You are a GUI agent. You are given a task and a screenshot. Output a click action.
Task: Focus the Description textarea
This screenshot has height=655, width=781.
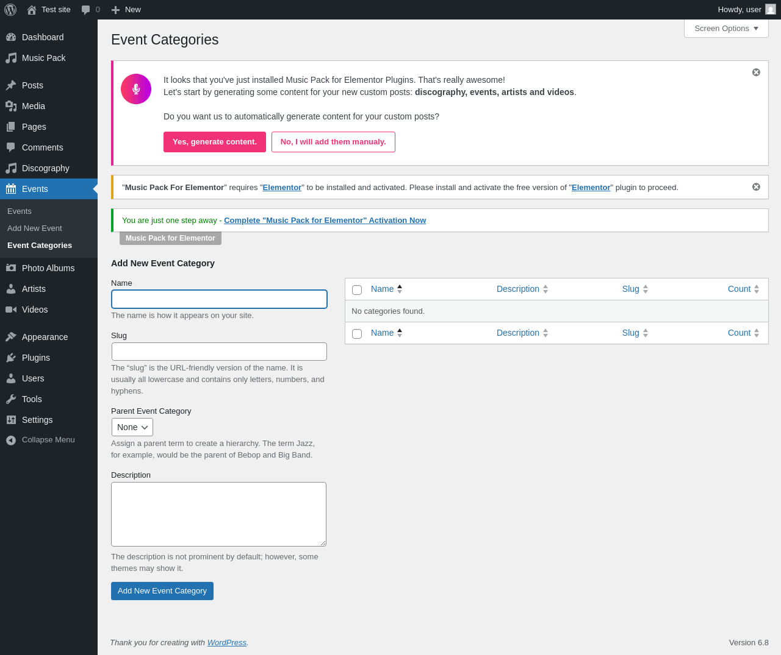[x=218, y=514]
